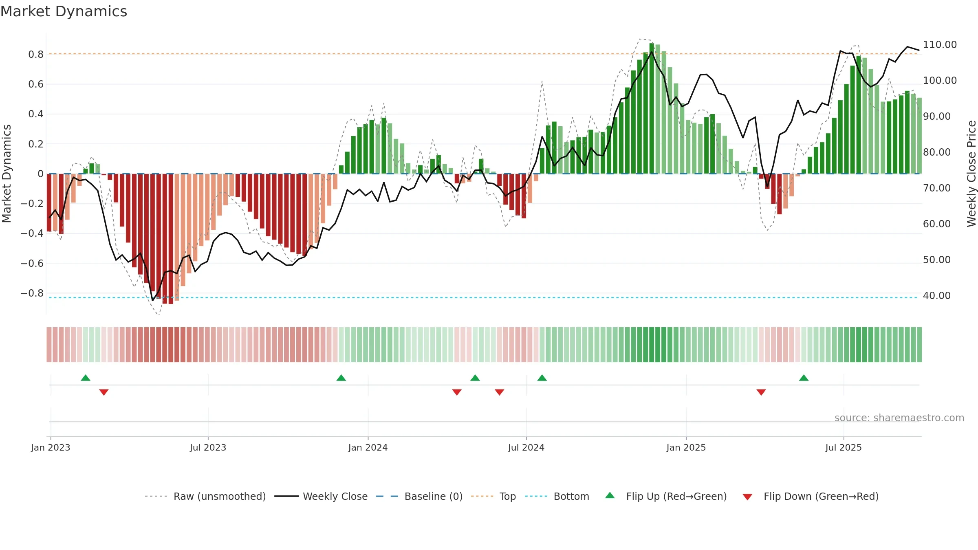Toggle the Flip Down (Green→Red) legend entry
Viewport: 978px width, 550px height.
(x=810, y=496)
